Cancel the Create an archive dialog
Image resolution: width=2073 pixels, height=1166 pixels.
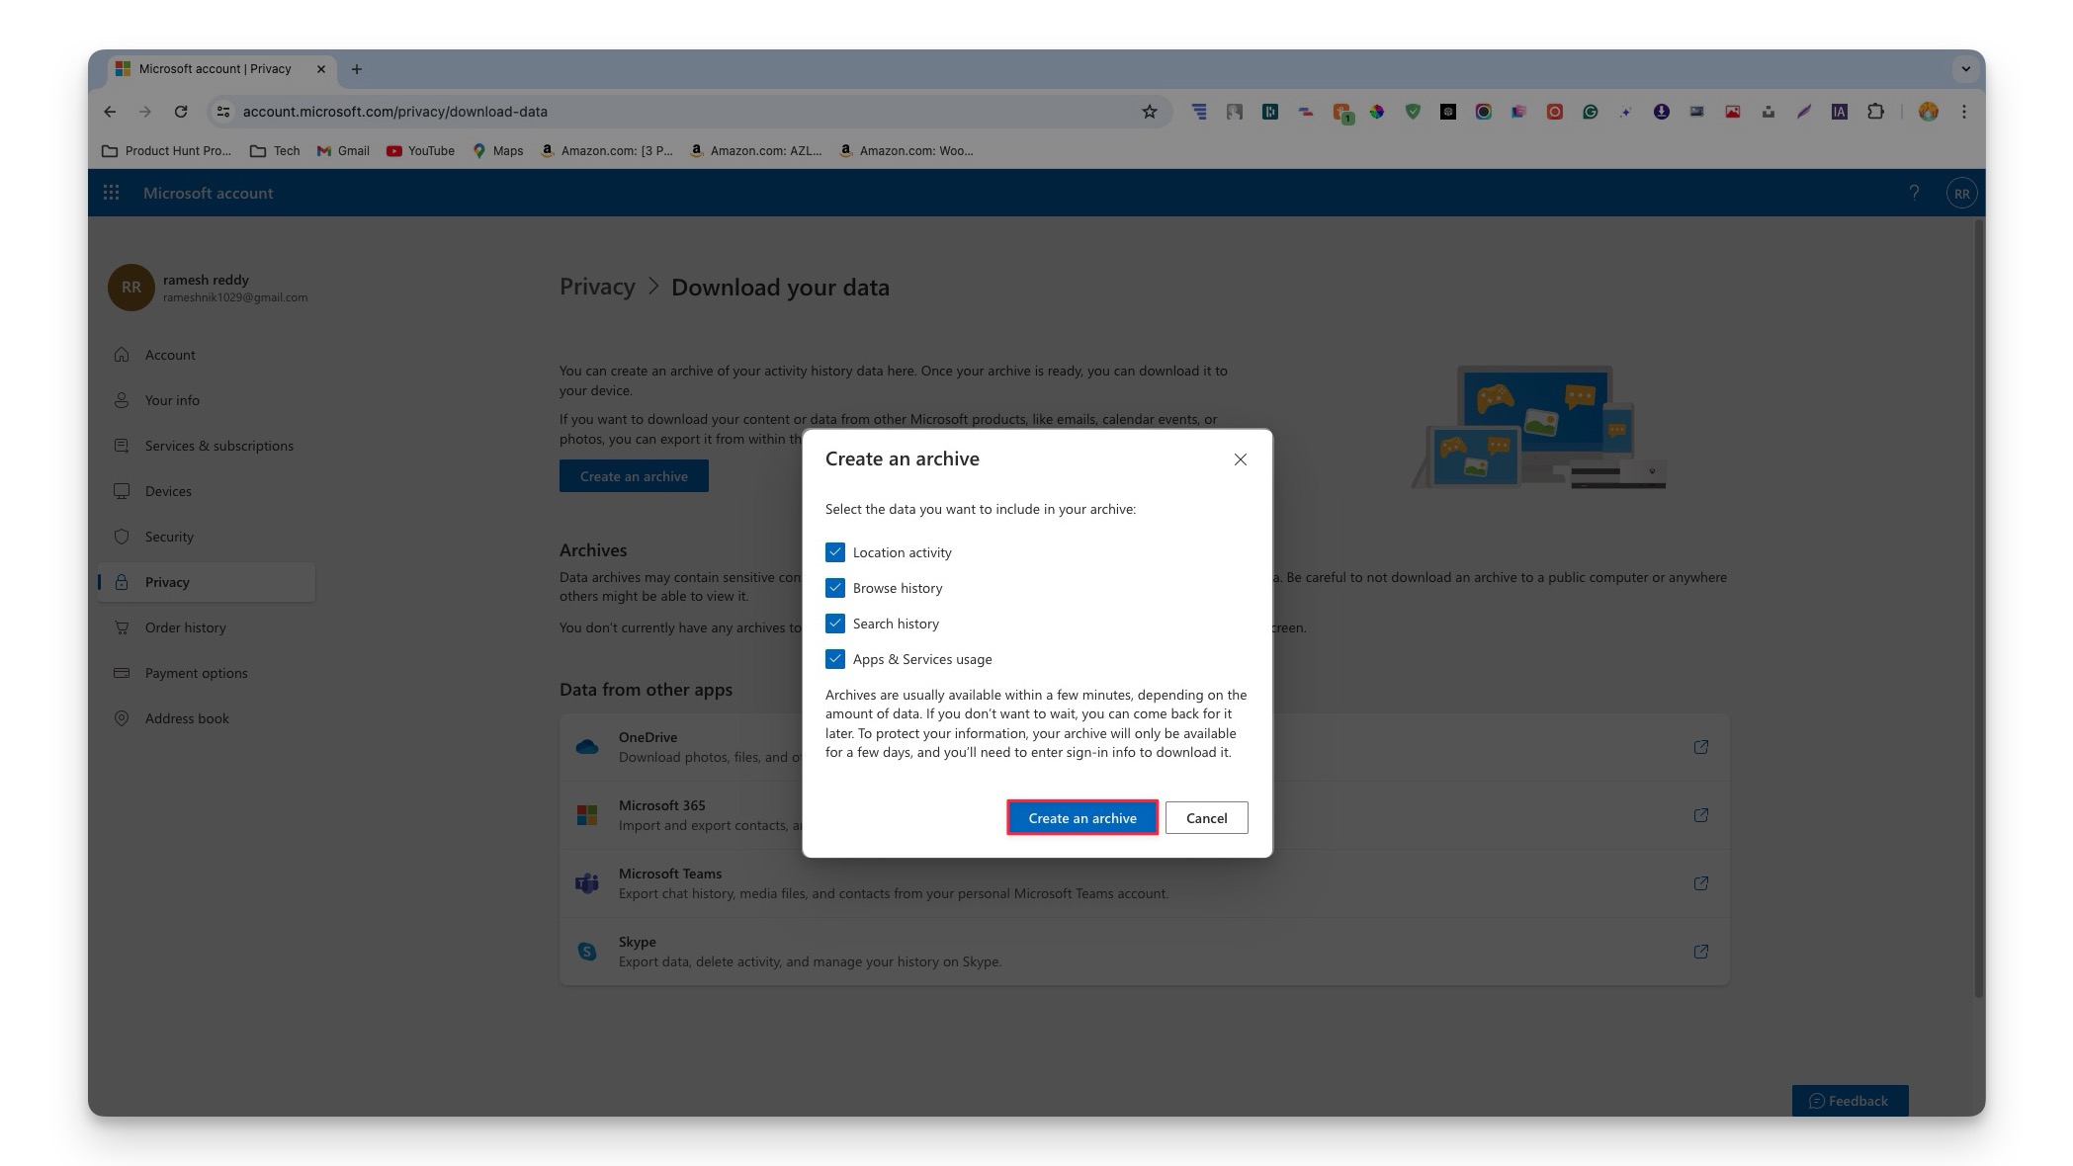pyautogui.click(x=1206, y=818)
